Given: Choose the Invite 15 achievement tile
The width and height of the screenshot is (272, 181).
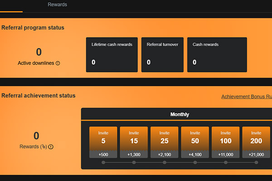Looking at the screenshot, I should (x=134, y=142).
